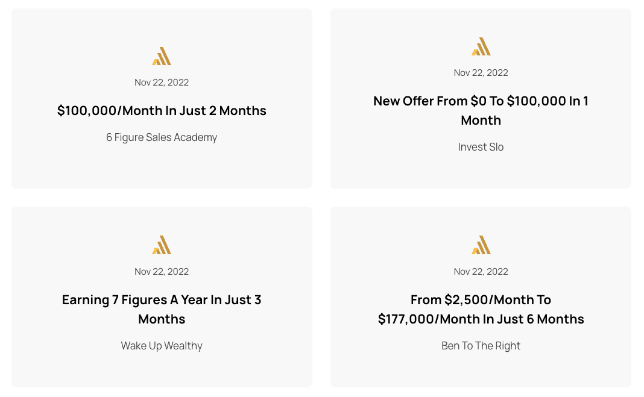Image resolution: width=644 pixels, height=397 pixels.
Task: Click gold logo in 6 Figure Sales Academy card
Action: point(162,56)
